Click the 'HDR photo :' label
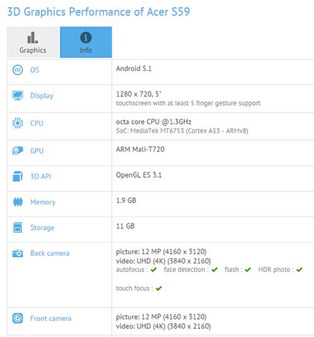This screenshot has width=314, height=337. pyautogui.click(x=276, y=270)
